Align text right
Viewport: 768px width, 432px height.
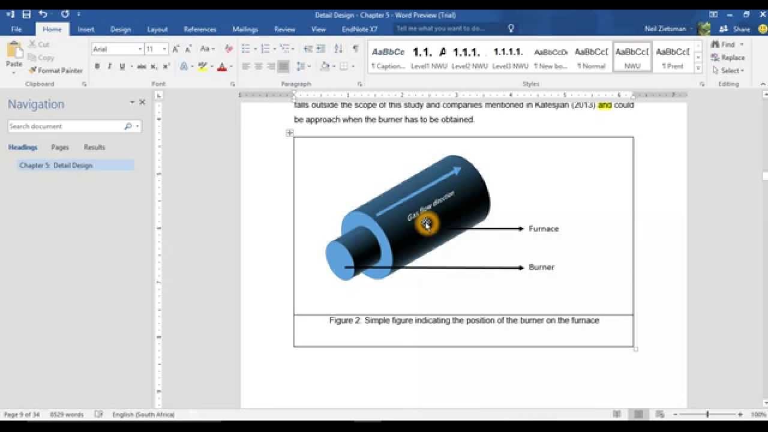271,67
